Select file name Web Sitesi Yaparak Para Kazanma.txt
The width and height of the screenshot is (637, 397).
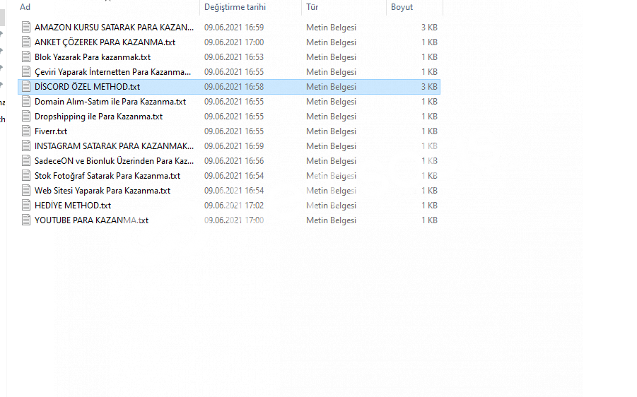103,191
